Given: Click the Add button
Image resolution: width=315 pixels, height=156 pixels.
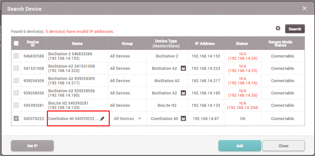Looking at the screenshot, I should coord(239,146).
